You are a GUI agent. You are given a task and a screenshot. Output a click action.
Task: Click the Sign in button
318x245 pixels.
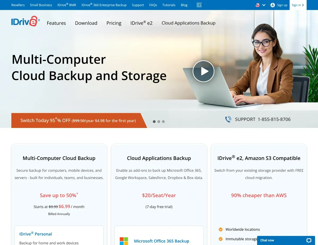coord(298,5)
